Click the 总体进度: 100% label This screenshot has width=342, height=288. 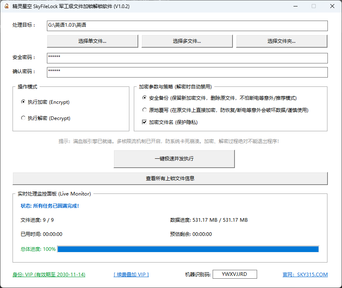(38, 249)
